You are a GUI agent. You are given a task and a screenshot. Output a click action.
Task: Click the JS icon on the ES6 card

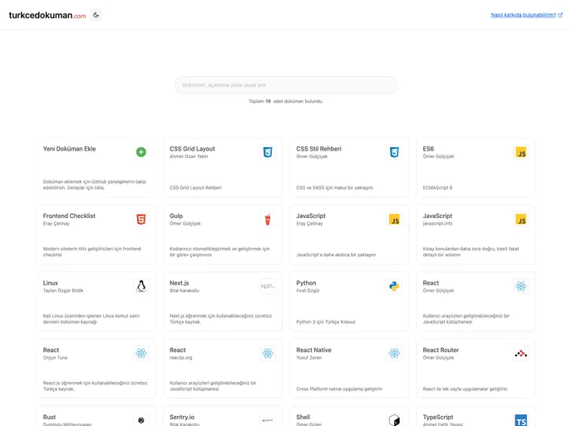coord(521,152)
